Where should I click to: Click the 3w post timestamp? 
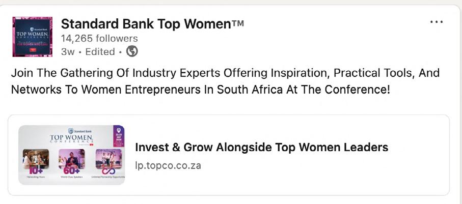click(67, 52)
